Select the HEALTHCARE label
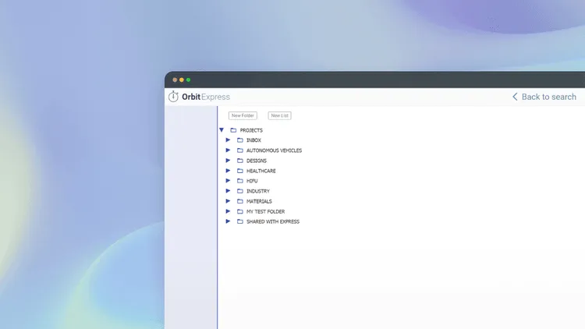 click(x=261, y=171)
